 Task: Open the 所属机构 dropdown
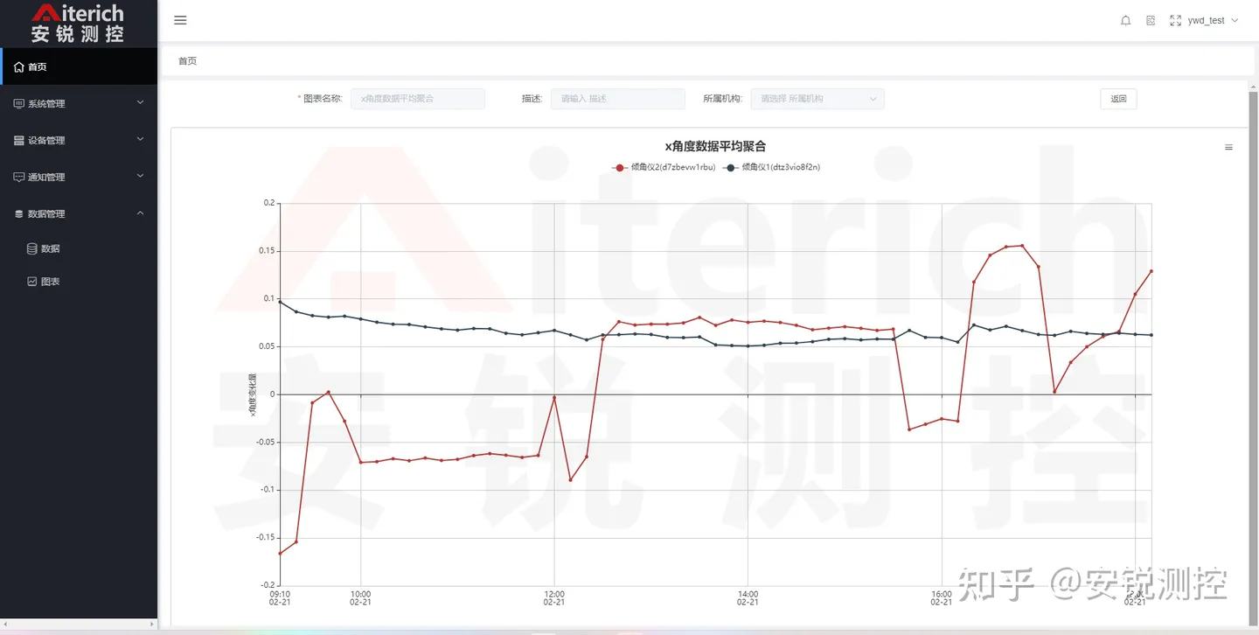tap(817, 99)
